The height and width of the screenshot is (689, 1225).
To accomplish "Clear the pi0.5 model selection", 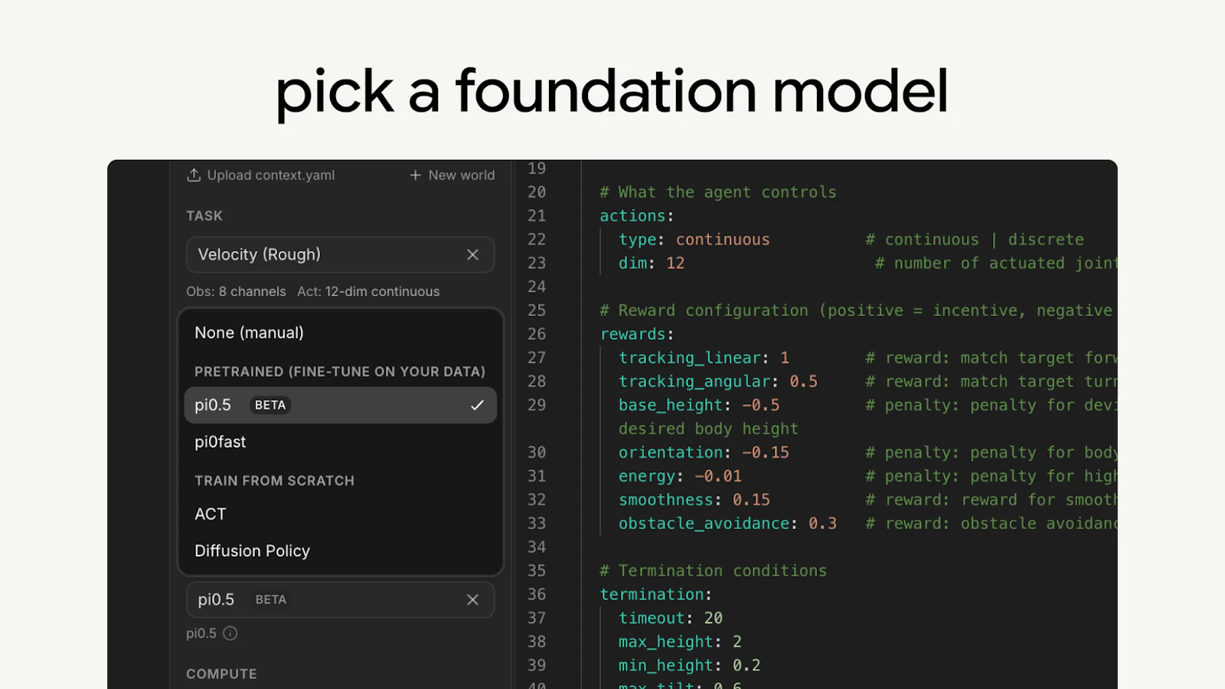I will pyautogui.click(x=472, y=599).
